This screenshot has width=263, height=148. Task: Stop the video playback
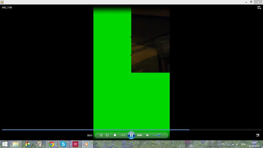pos(115,135)
